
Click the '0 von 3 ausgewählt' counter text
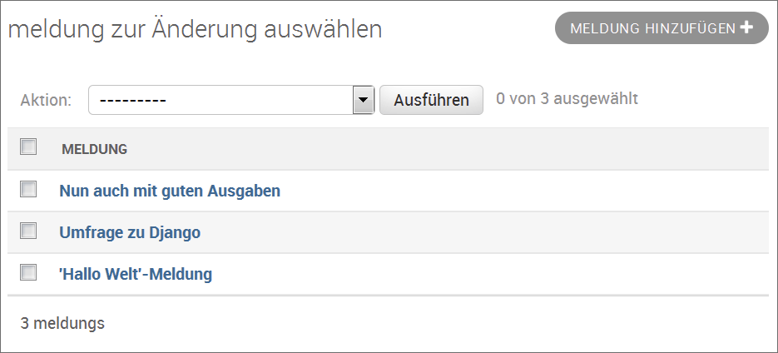click(x=567, y=99)
